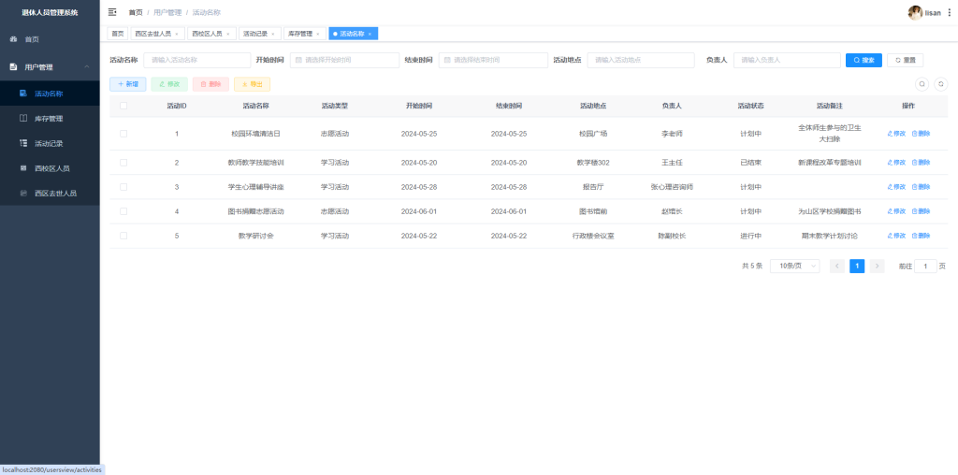Open the three-dot menu next to lisan
Viewport: 958px width, 475px height.
click(x=950, y=12)
